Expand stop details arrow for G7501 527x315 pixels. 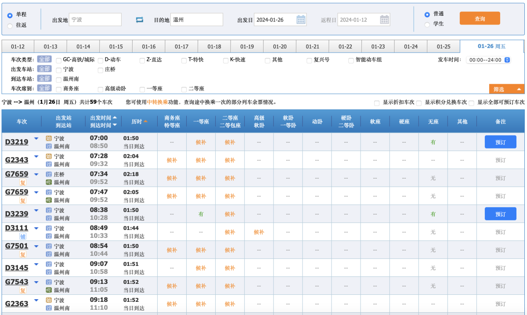point(36,246)
